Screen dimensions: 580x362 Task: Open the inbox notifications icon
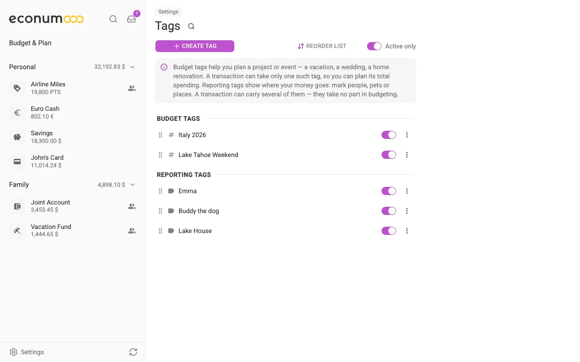[131, 19]
